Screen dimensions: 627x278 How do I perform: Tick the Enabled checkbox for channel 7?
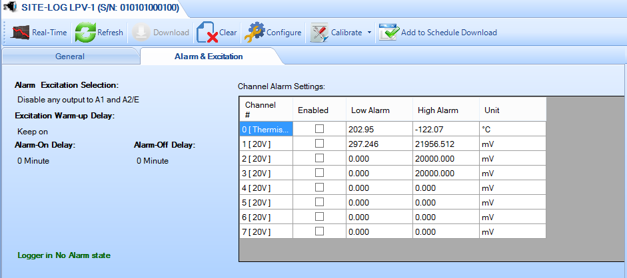(x=319, y=231)
